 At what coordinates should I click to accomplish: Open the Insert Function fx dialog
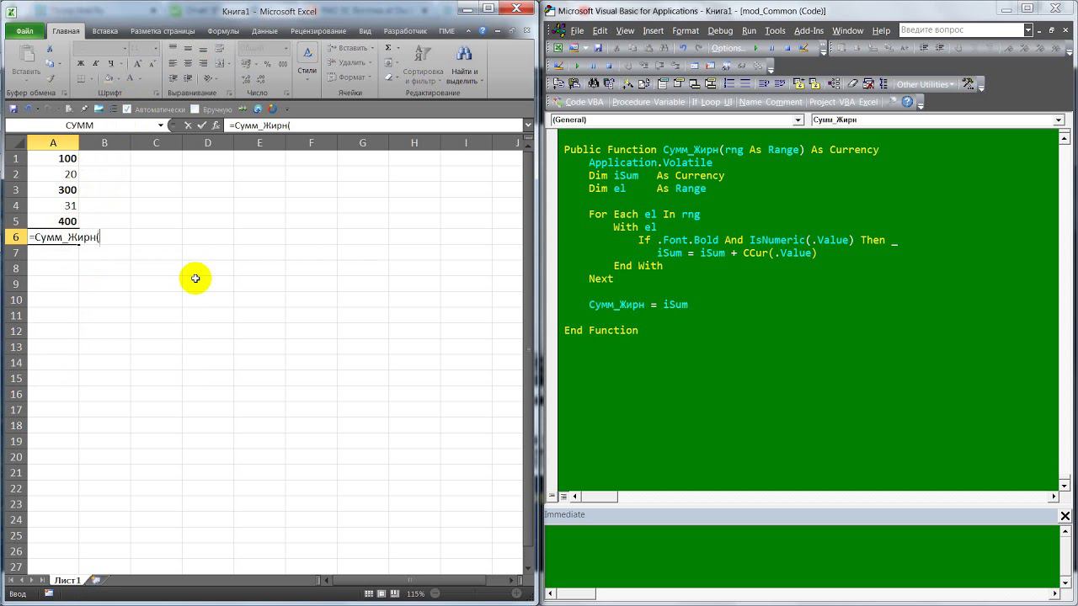point(216,125)
